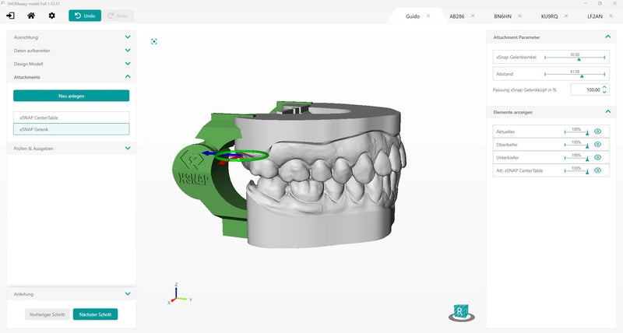Click the Neu anlegen button
Viewport: 623px width, 333px height.
(71, 96)
